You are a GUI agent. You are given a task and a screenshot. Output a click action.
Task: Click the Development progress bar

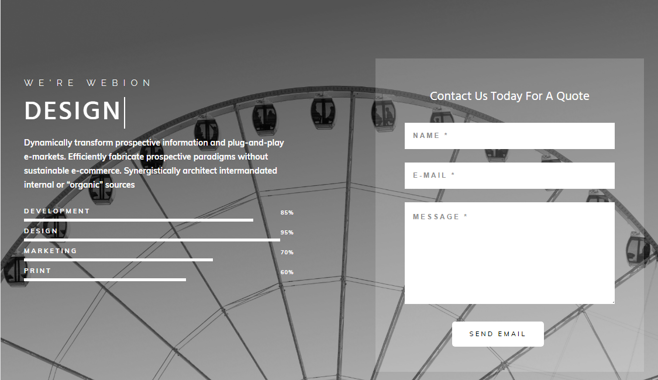(139, 220)
